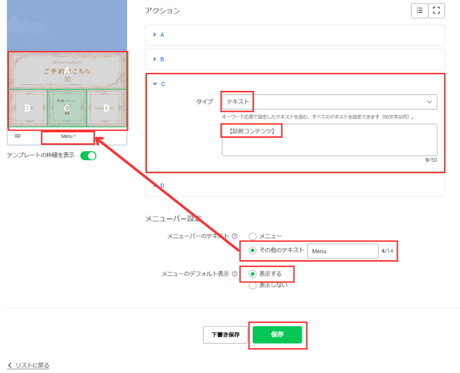Image resolution: width=460 pixels, height=373 pixels.
Task: Open the タイプ dropdown showing テキスト
Action: click(329, 102)
